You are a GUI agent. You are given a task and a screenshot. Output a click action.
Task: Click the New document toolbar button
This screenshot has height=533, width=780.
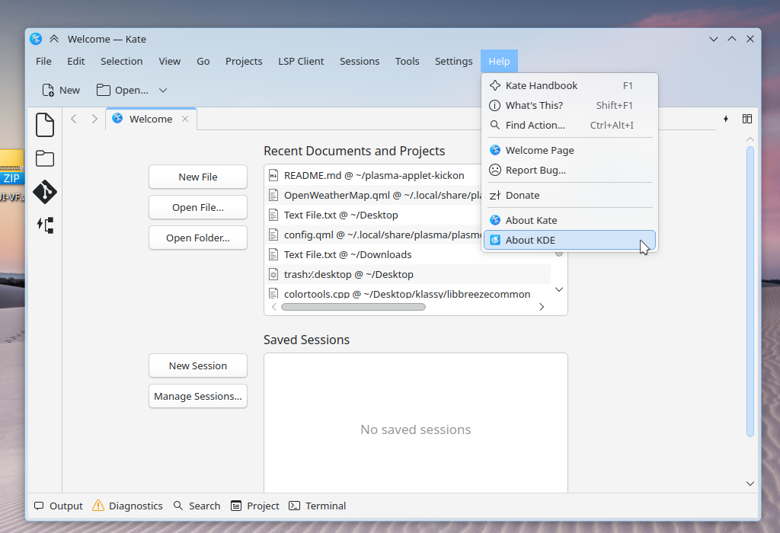tap(61, 90)
